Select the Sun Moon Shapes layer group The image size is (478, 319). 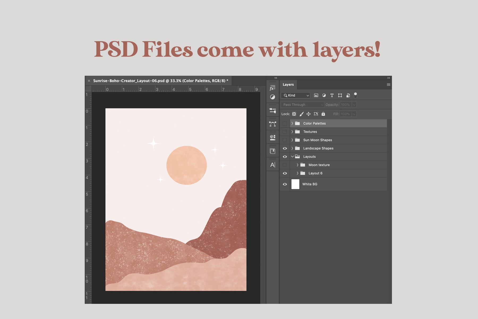pyautogui.click(x=338, y=140)
